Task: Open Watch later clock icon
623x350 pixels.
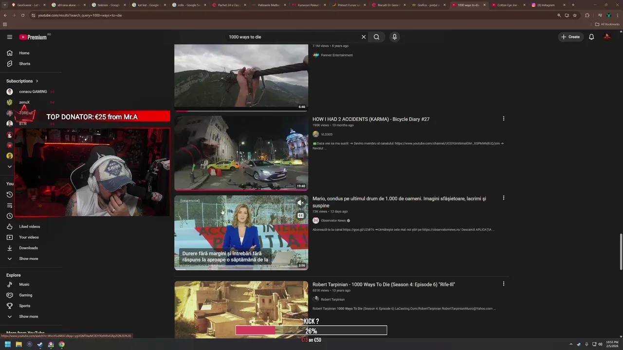Action: point(9,216)
